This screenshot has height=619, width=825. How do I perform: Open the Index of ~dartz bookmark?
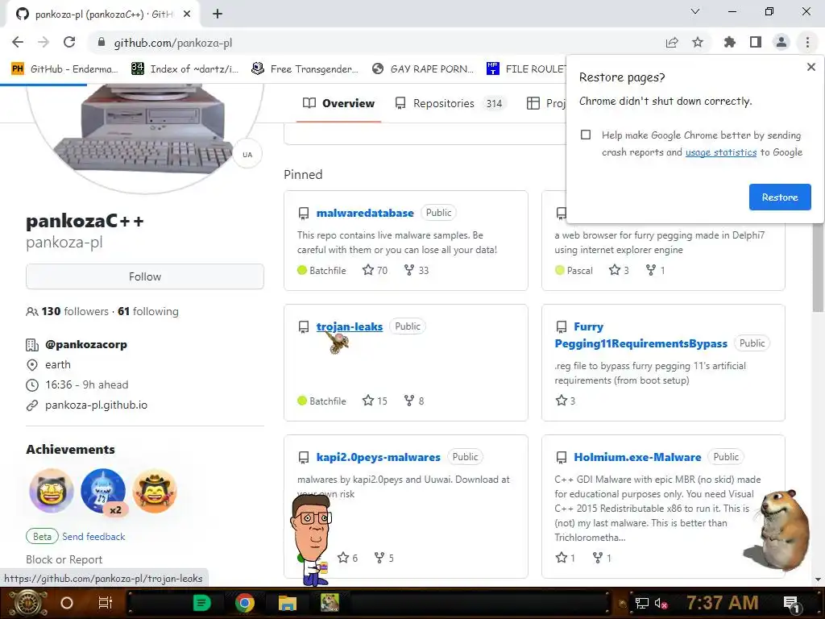(x=184, y=69)
